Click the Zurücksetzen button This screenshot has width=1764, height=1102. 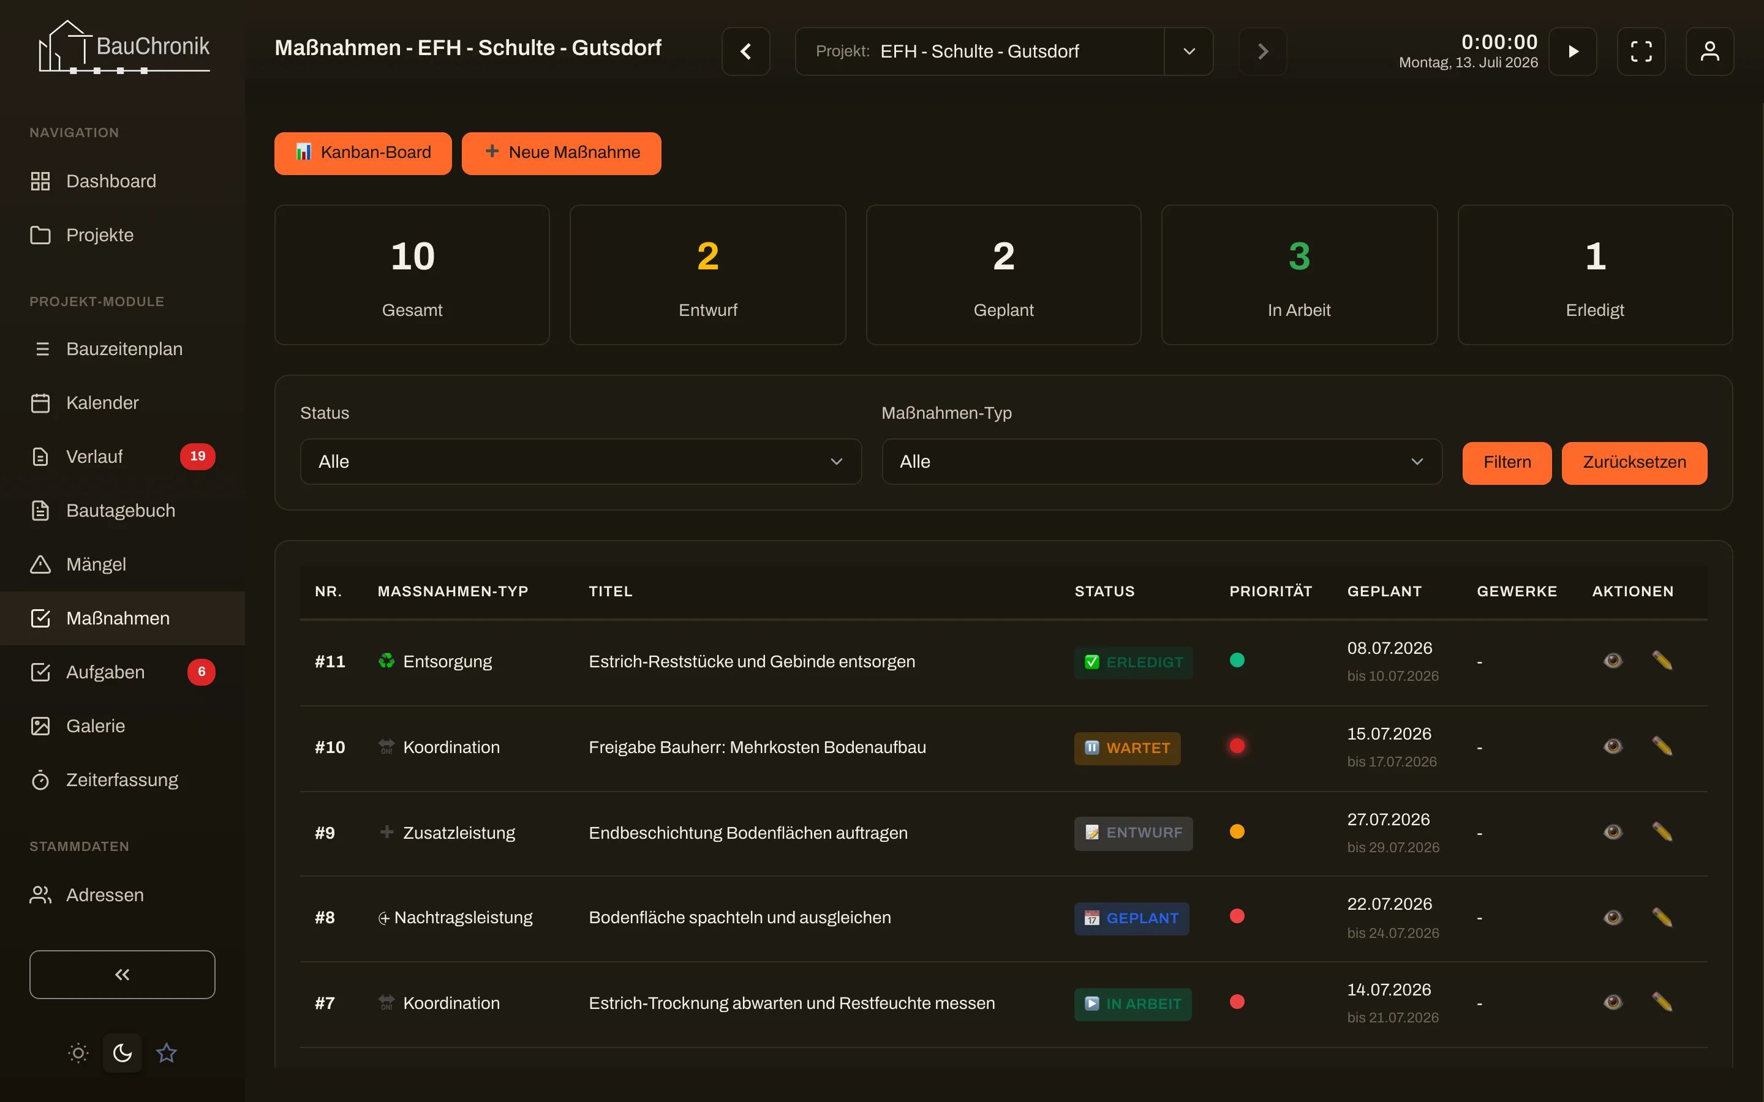click(x=1634, y=463)
